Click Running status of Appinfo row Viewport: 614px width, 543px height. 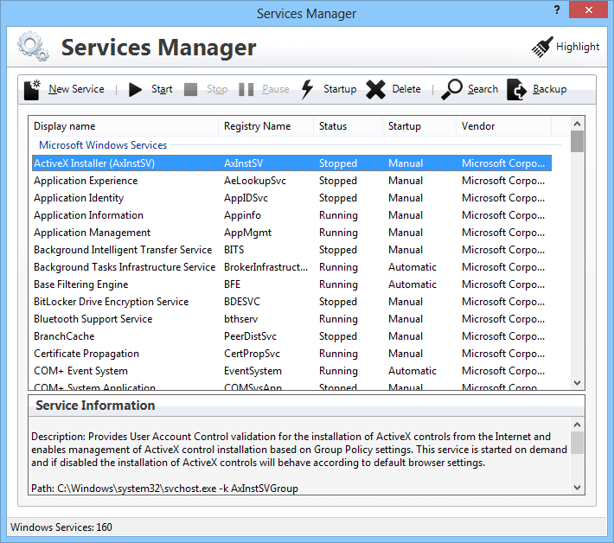point(338,215)
